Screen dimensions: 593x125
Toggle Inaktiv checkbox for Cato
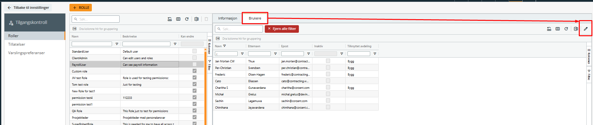(x=328, y=81)
